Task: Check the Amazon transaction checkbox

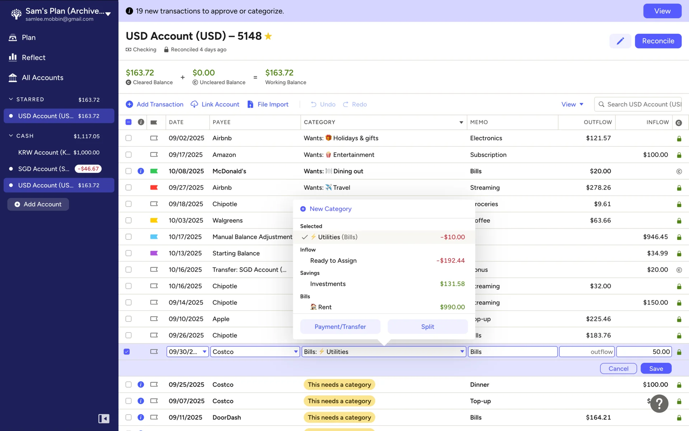Action: pyautogui.click(x=128, y=155)
